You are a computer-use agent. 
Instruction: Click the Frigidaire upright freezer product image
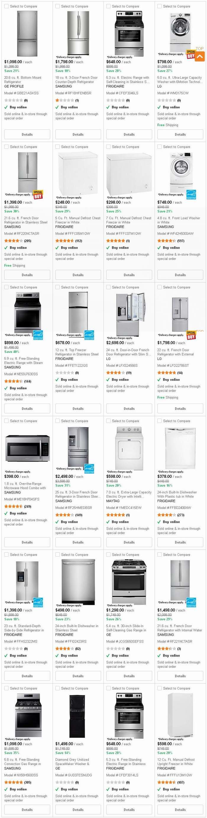pyautogui.click(x=180, y=715)
